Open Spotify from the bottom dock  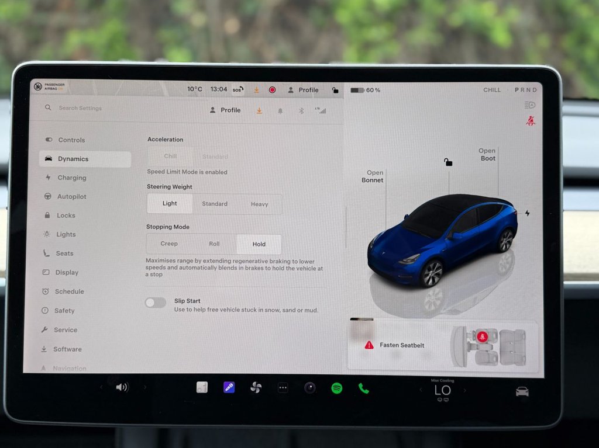[x=336, y=387]
